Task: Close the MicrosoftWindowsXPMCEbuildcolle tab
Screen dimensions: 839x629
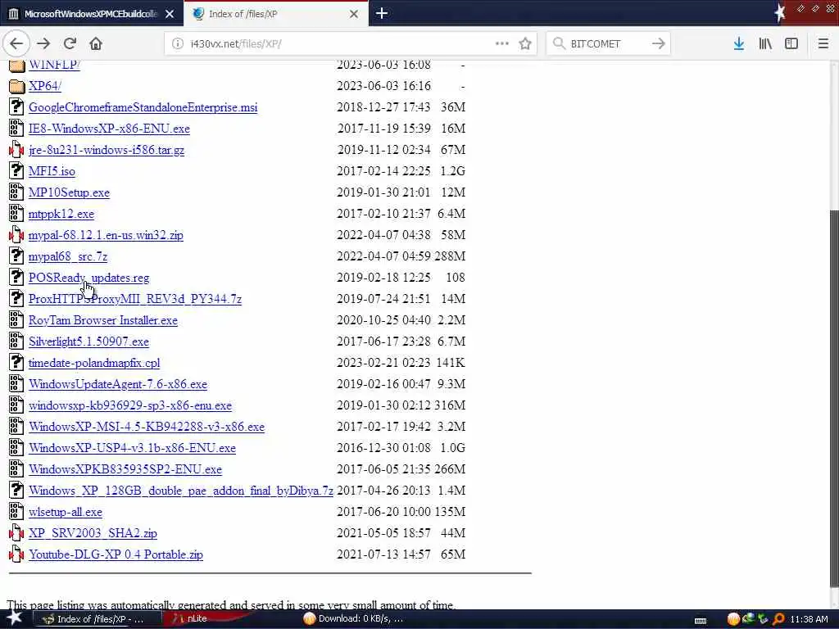Action: point(170,14)
